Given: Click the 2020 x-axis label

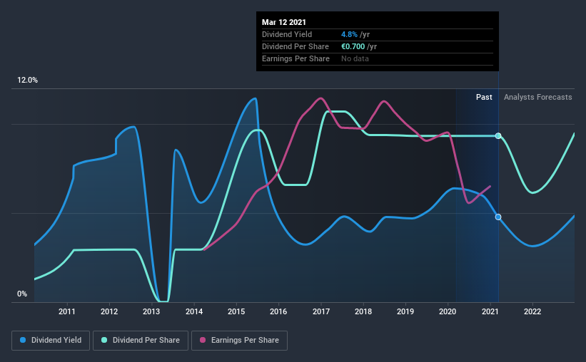Looking at the screenshot, I should (448, 311).
